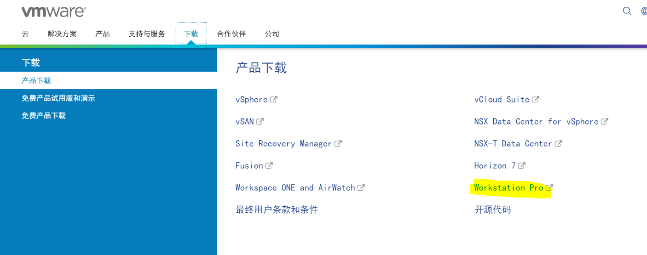Open NSX Data Center for vSphere link
Viewport: 647px width, 255px height.
pos(537,121)
